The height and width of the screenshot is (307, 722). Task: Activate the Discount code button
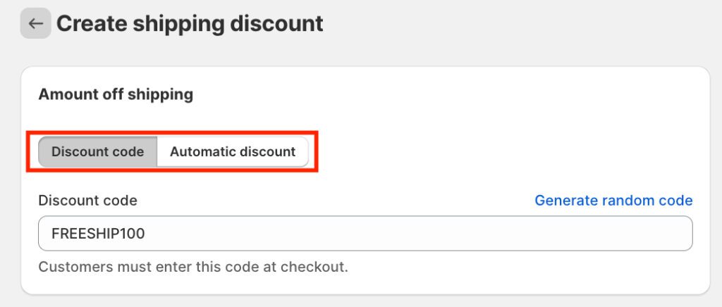pos(98,151)
